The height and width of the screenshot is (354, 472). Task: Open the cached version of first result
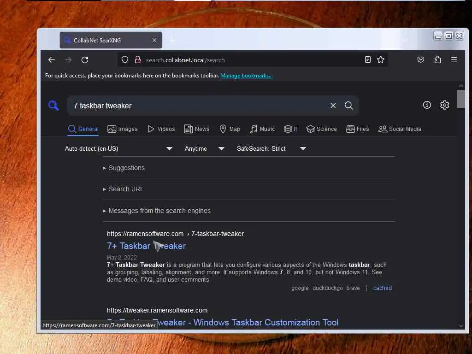click(x=382, y=288)
